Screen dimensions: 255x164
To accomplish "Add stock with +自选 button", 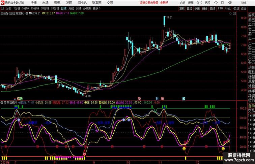I will pos(236,8).
